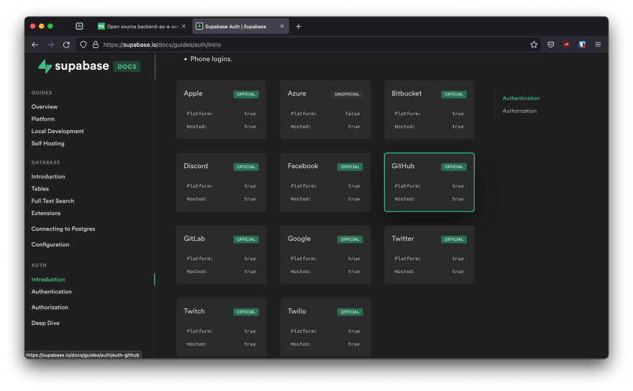Close the Open source backend-as-a-service tab
This screenshot has height=391, width=633.
click(x=183, y=26)
